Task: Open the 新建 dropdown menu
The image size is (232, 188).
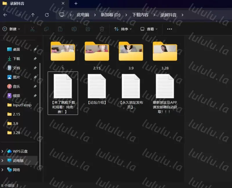Action: click(11, 29)
